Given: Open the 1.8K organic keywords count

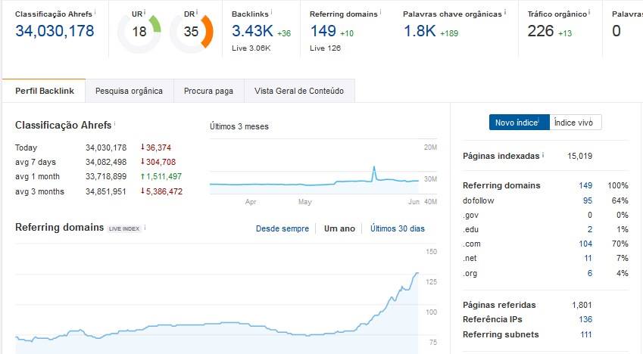Looking at the screenshot, I should [420, 31].
